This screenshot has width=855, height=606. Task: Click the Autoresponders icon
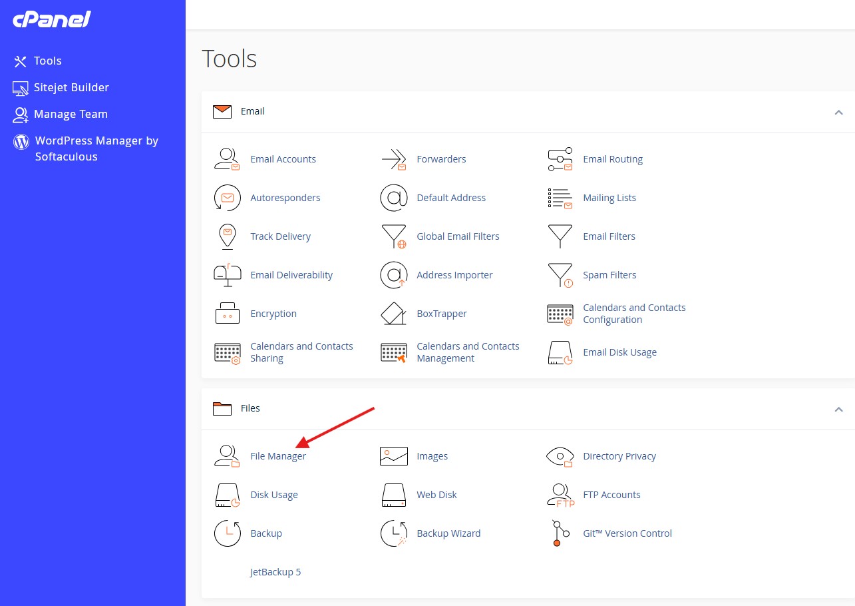pos(227,198)
